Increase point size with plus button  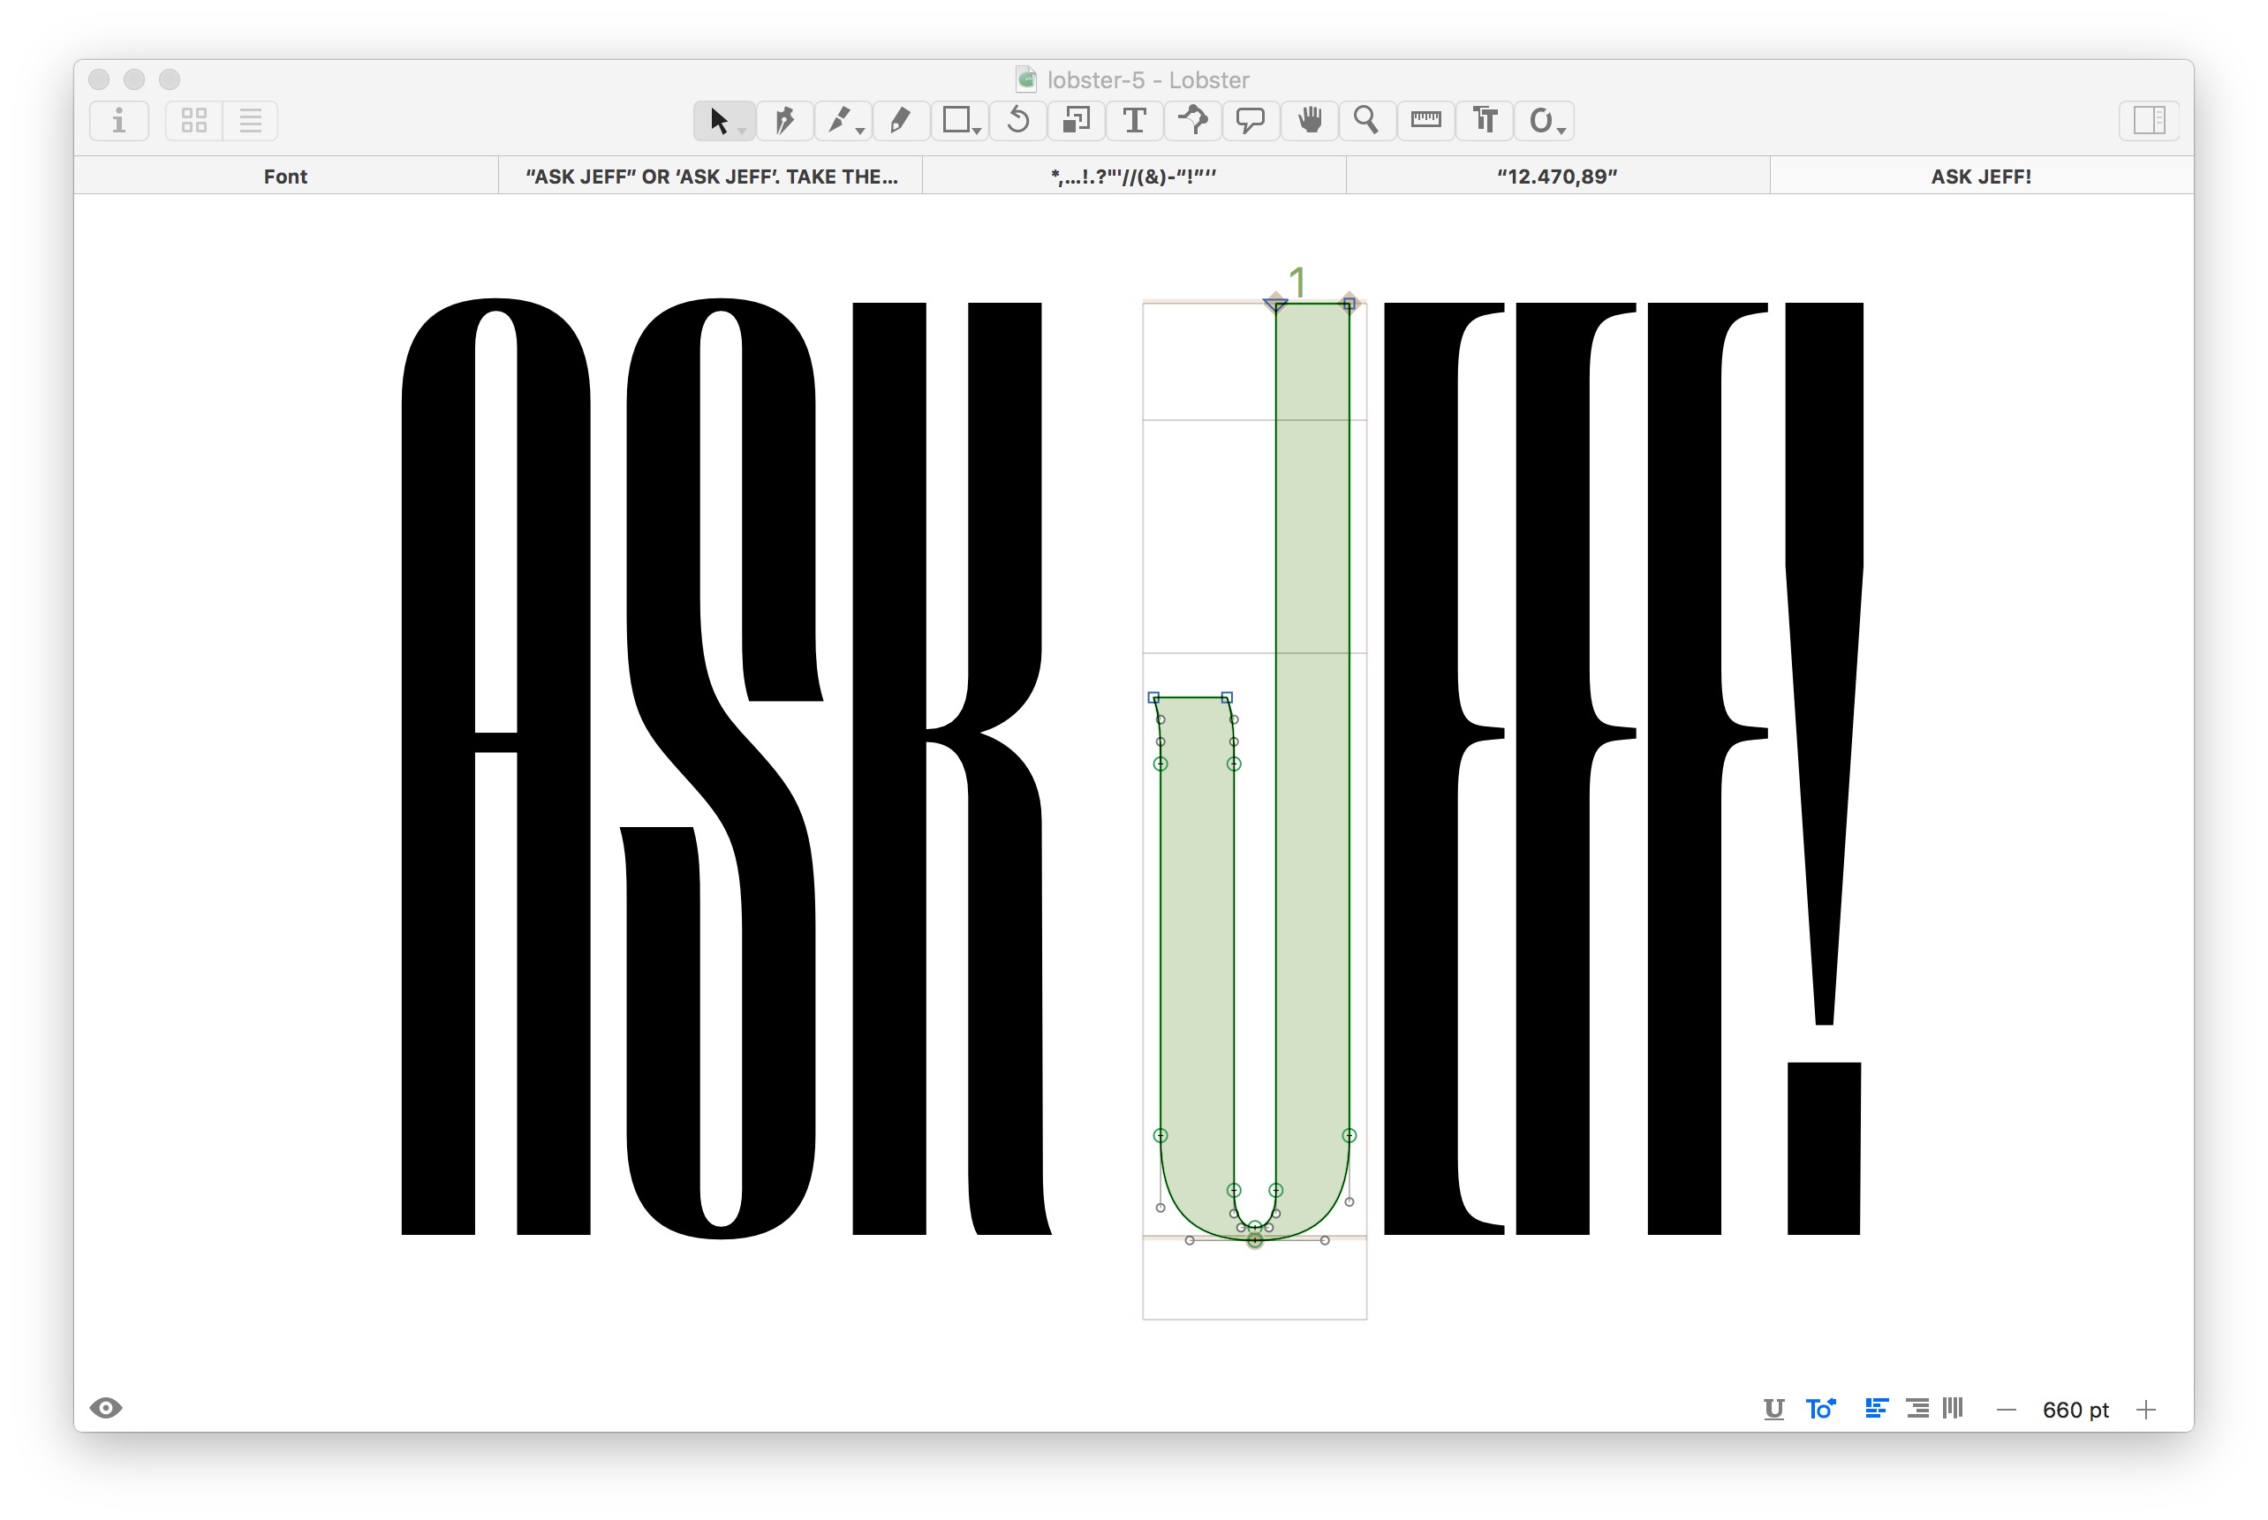pos(2146,1411)
